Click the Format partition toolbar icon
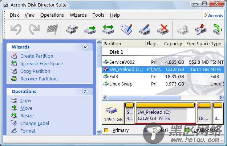 (x=145, y=29)
